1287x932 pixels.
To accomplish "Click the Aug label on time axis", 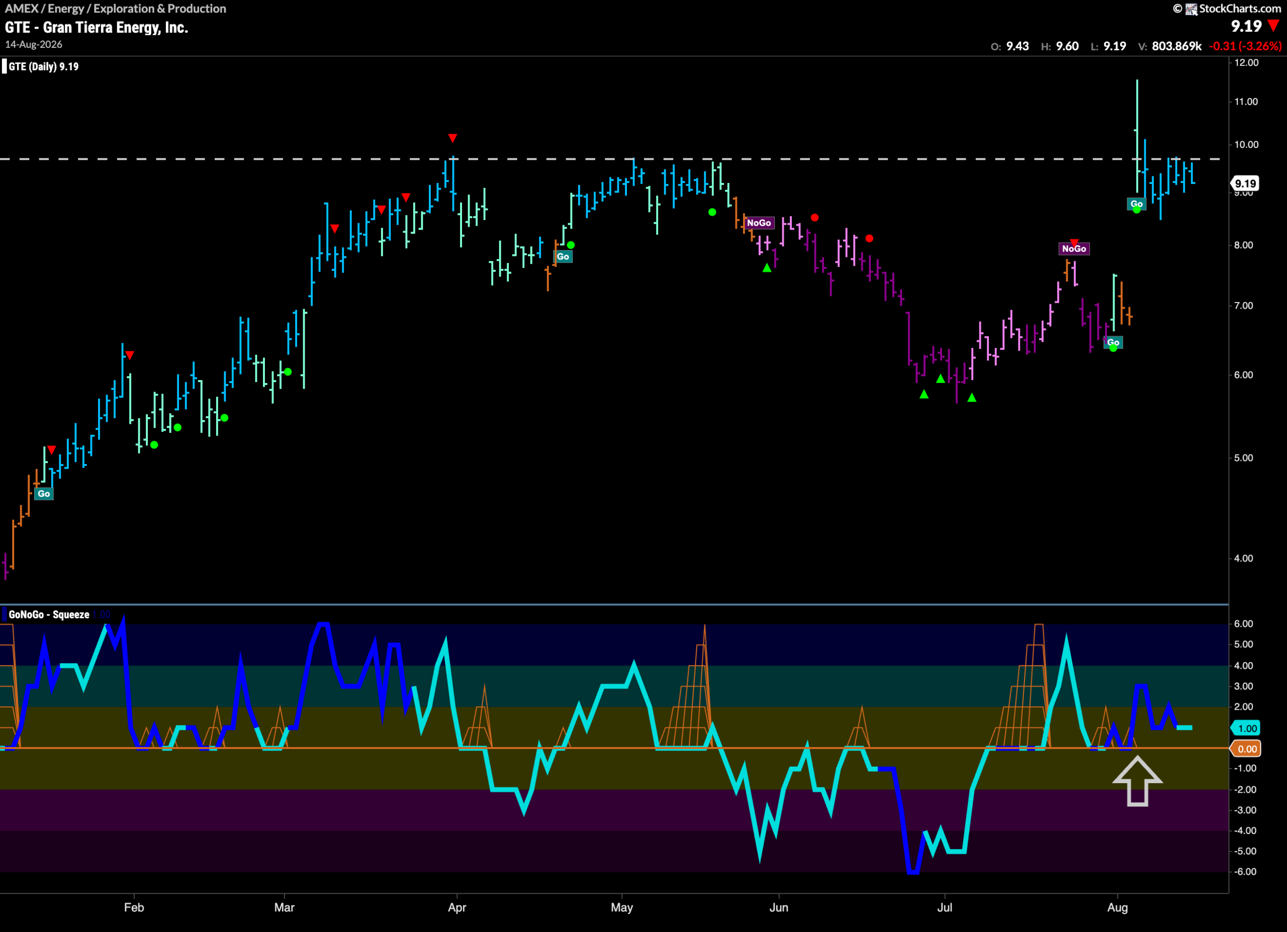I will 1118,907.
